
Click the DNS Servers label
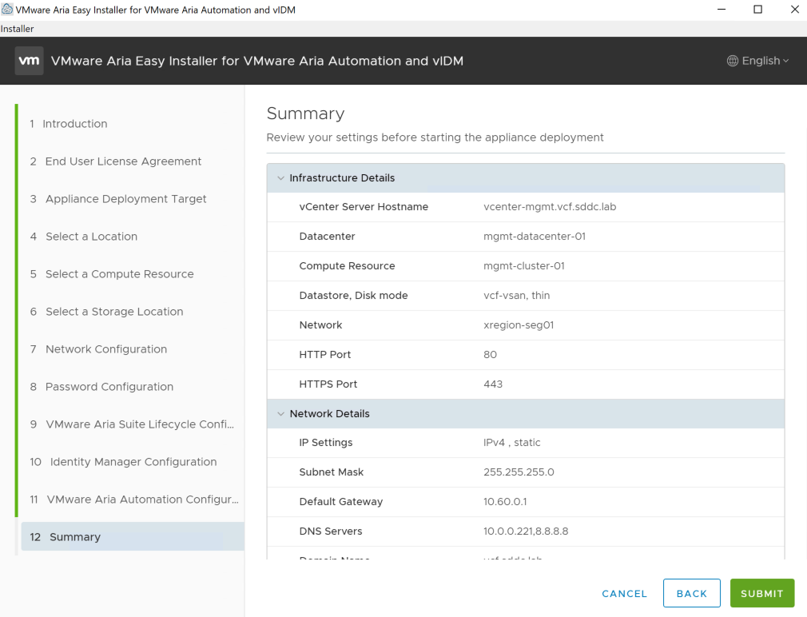pyautogui.click(x=331, y=531)
